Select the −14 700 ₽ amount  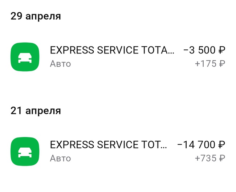[x=201, y=145]
